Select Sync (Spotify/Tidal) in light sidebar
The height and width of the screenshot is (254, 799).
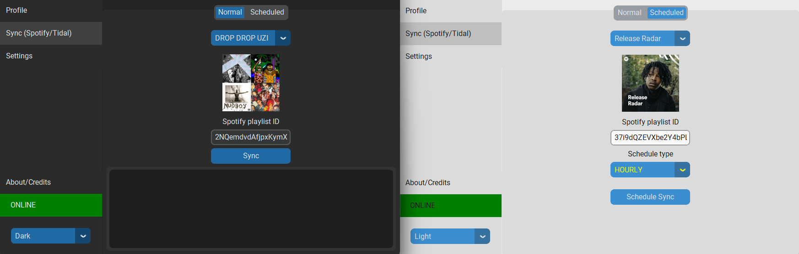coord(450,33)
